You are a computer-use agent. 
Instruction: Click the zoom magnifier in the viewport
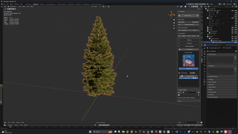coord(174,20)
